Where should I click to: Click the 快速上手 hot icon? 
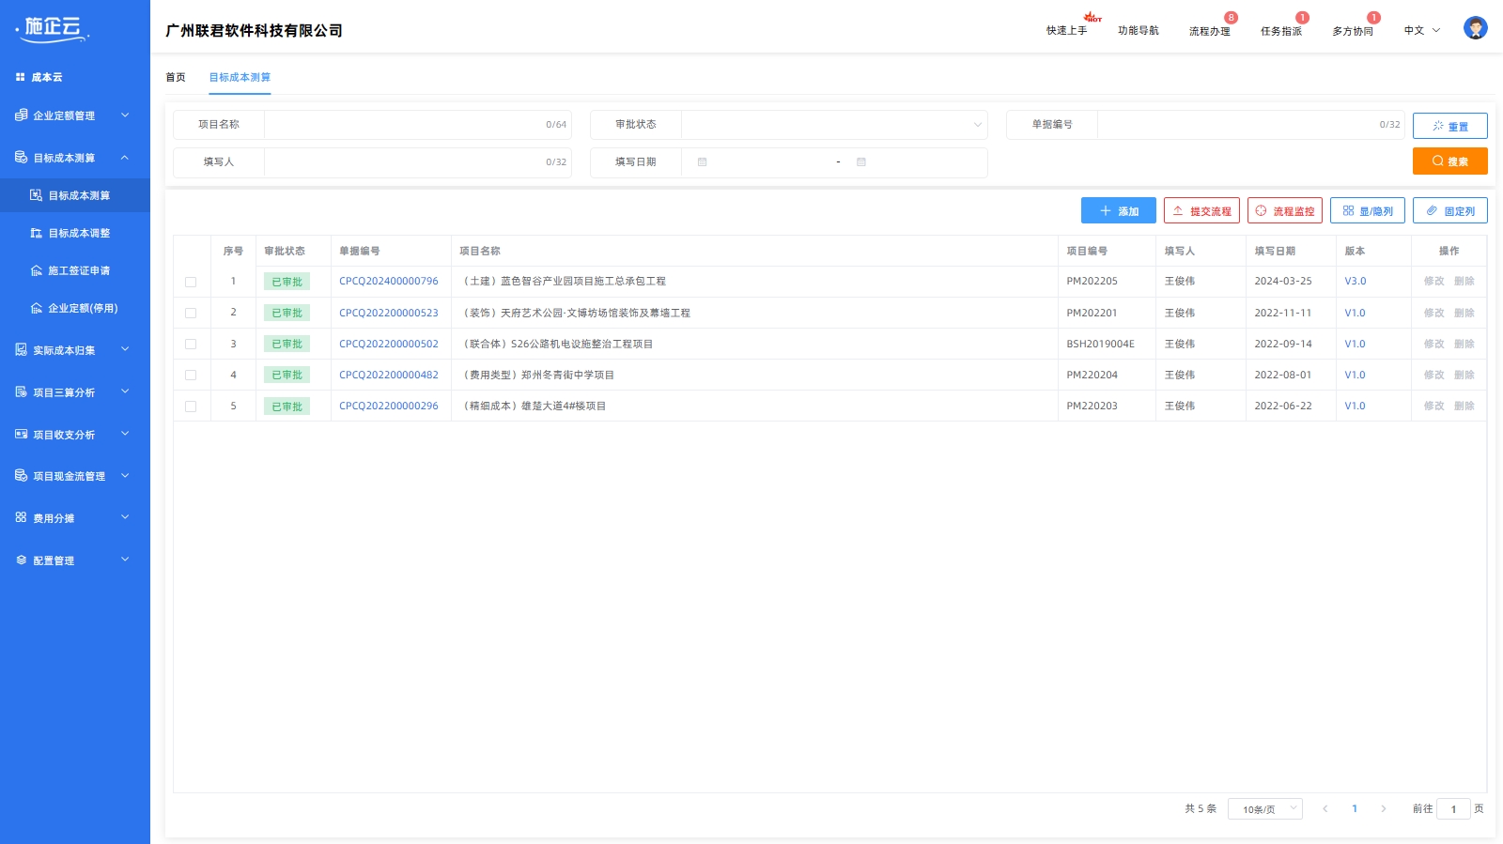tap(1092, 17)
